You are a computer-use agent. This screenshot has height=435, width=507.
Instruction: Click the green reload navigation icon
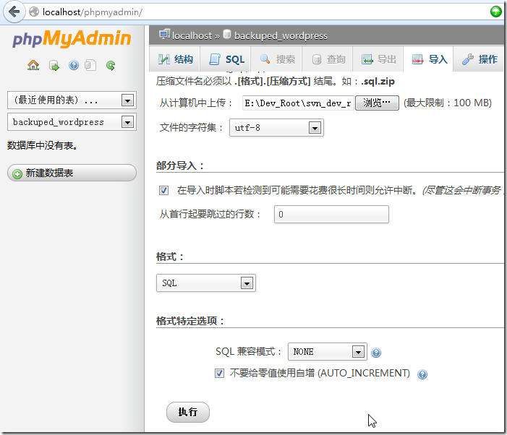tap(111, 66)
